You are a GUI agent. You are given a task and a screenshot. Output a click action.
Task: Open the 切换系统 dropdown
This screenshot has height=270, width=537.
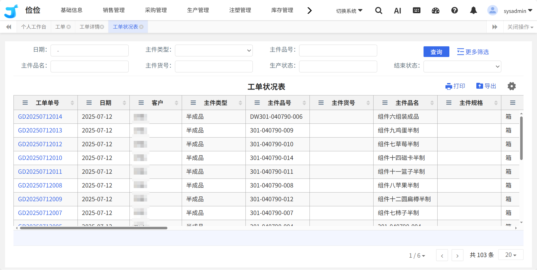click(349, 11)
